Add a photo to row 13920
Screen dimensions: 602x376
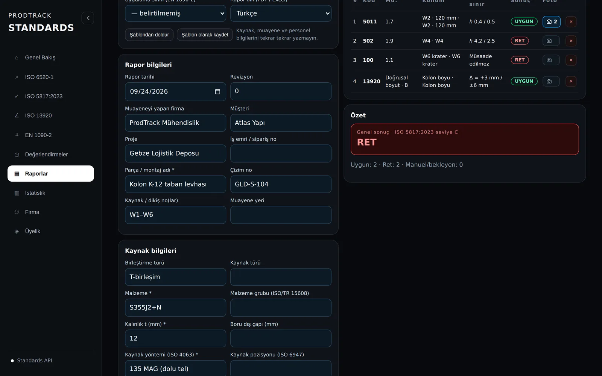pyautogui.click(x=551, y=81)
